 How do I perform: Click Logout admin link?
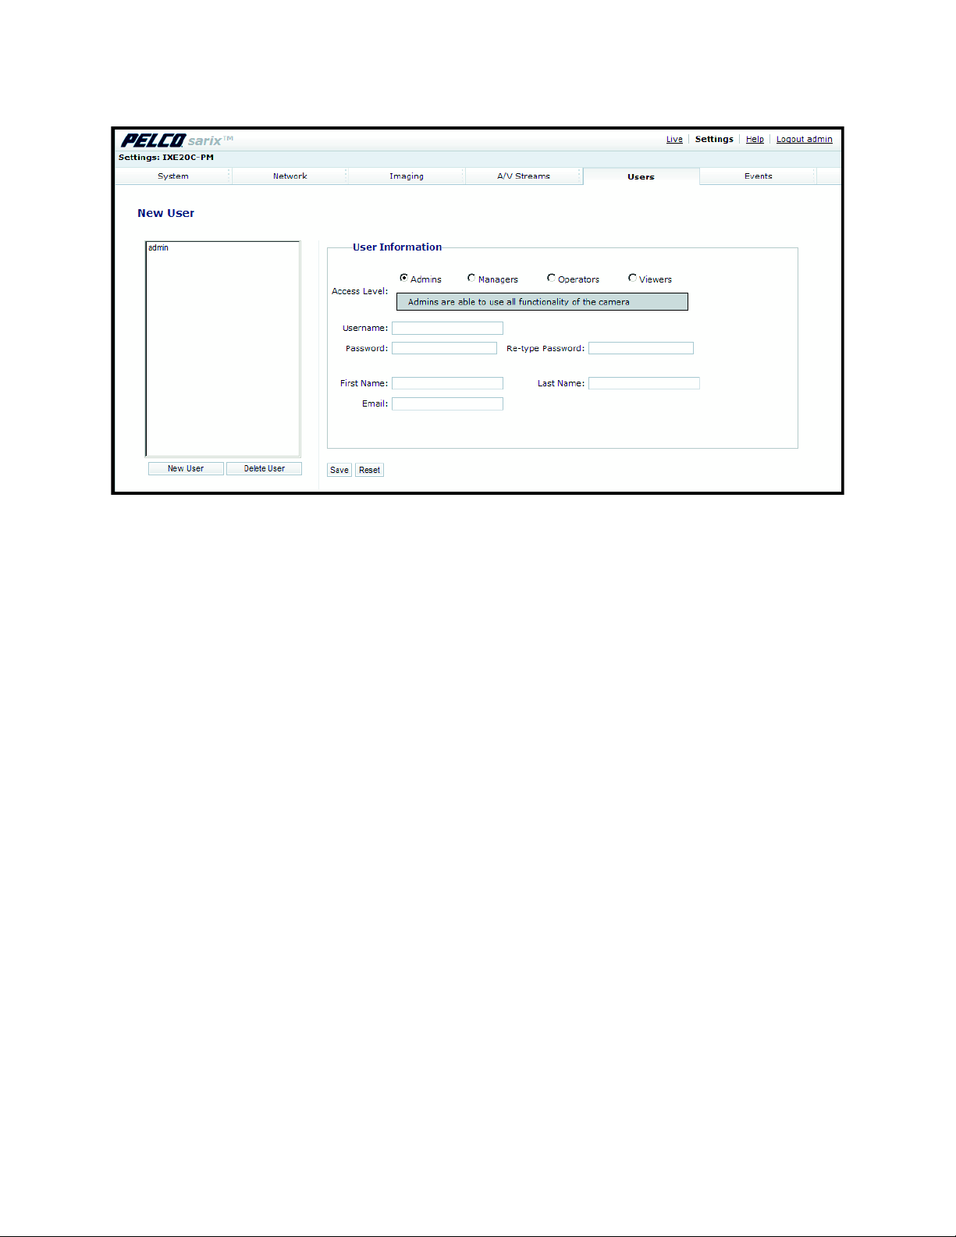pos(804,140)
